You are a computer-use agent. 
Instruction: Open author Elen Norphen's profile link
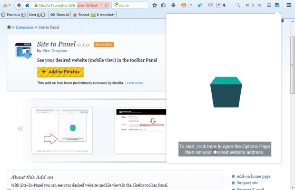[55, 51]
